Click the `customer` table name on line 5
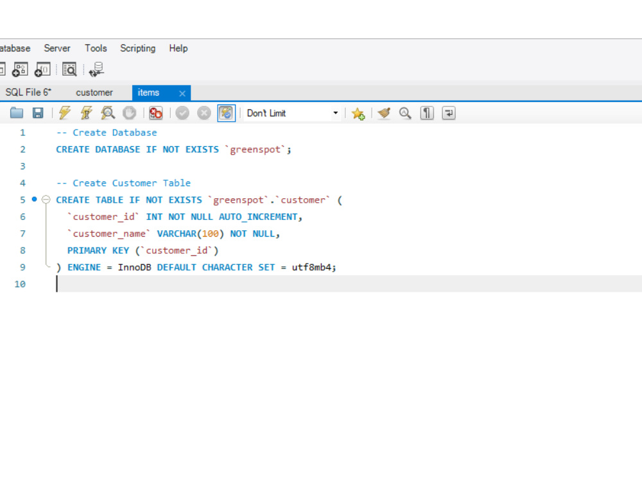 point(302,200)
